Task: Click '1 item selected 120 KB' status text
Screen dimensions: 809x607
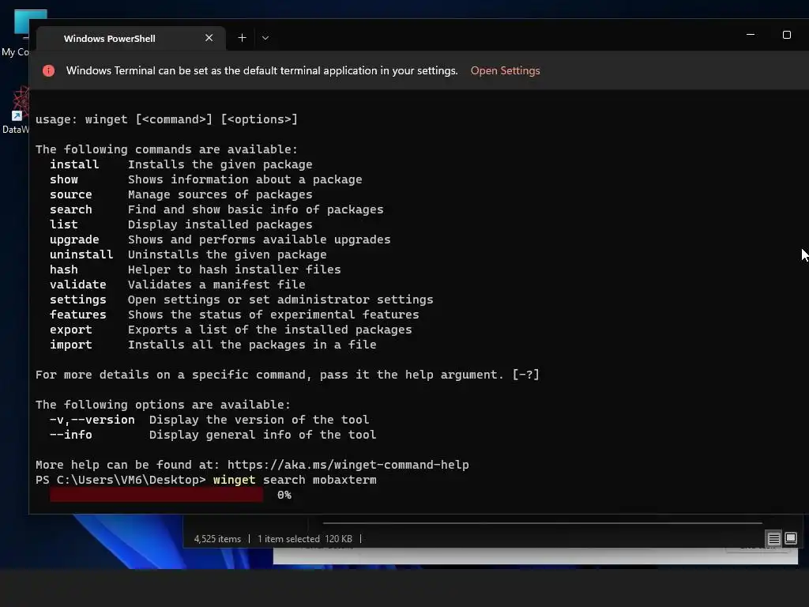Action: [x=305, y=539]
